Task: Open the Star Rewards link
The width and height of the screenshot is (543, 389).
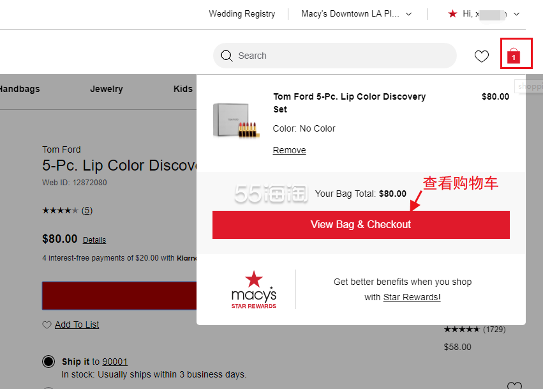Action: point(412,297)
